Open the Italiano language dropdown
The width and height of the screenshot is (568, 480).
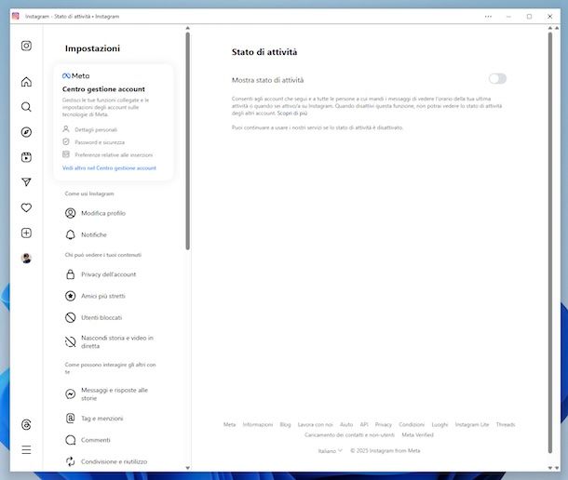coord(330,450)
